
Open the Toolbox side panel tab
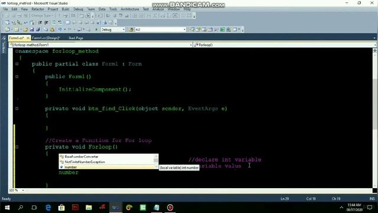click(3, 45)
